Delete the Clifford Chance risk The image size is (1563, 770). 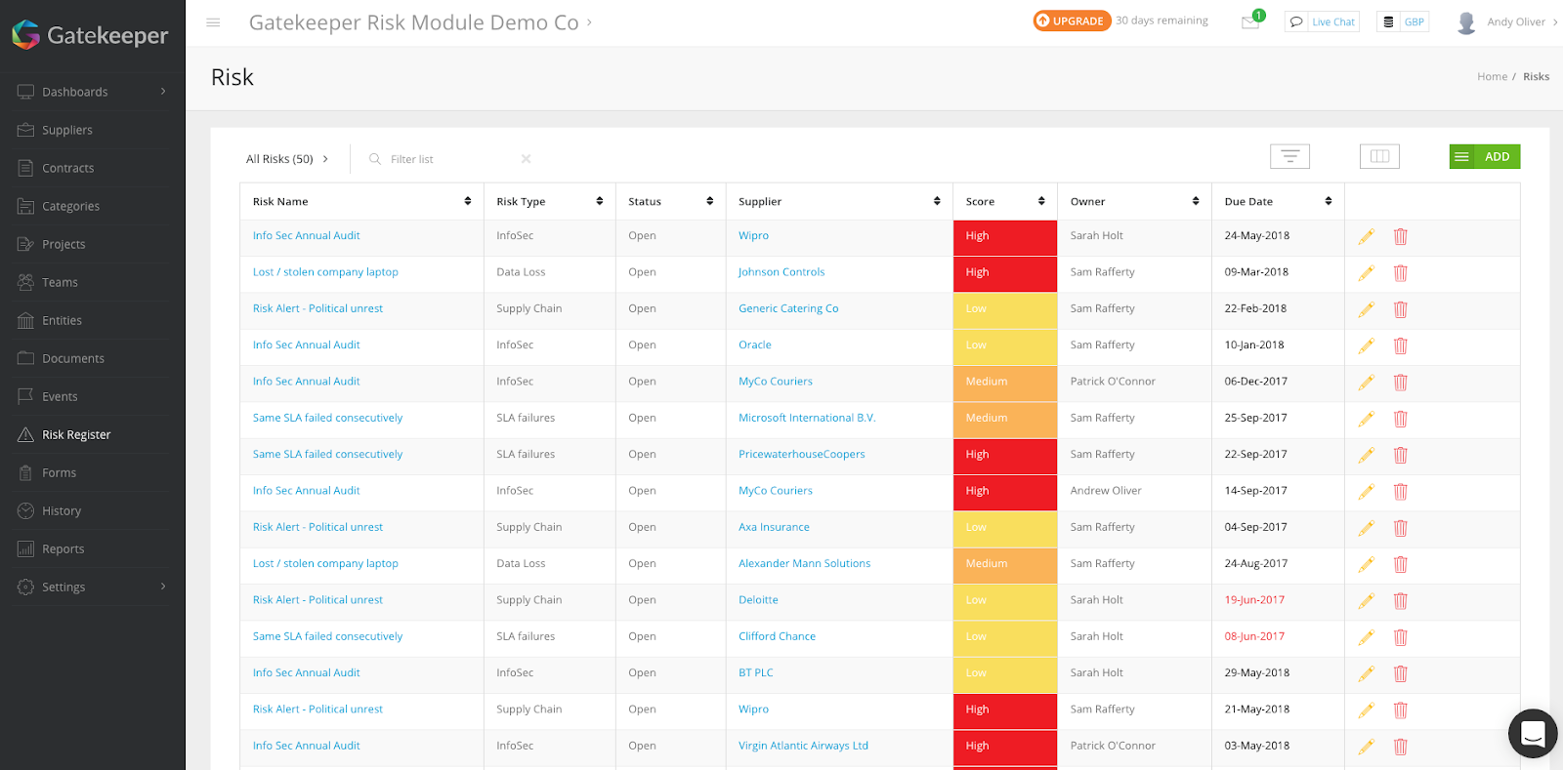click(1400, 637)
